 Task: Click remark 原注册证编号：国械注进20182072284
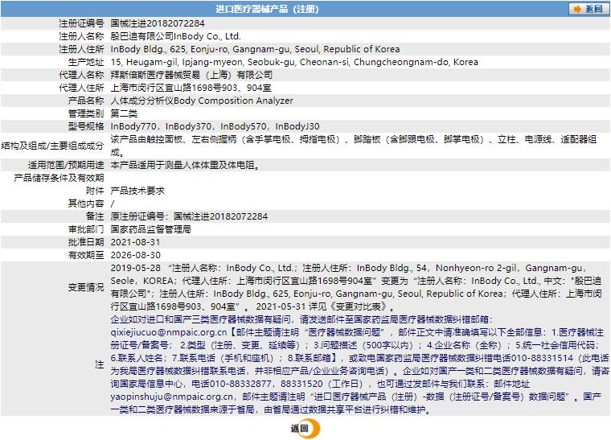point(190,216)
